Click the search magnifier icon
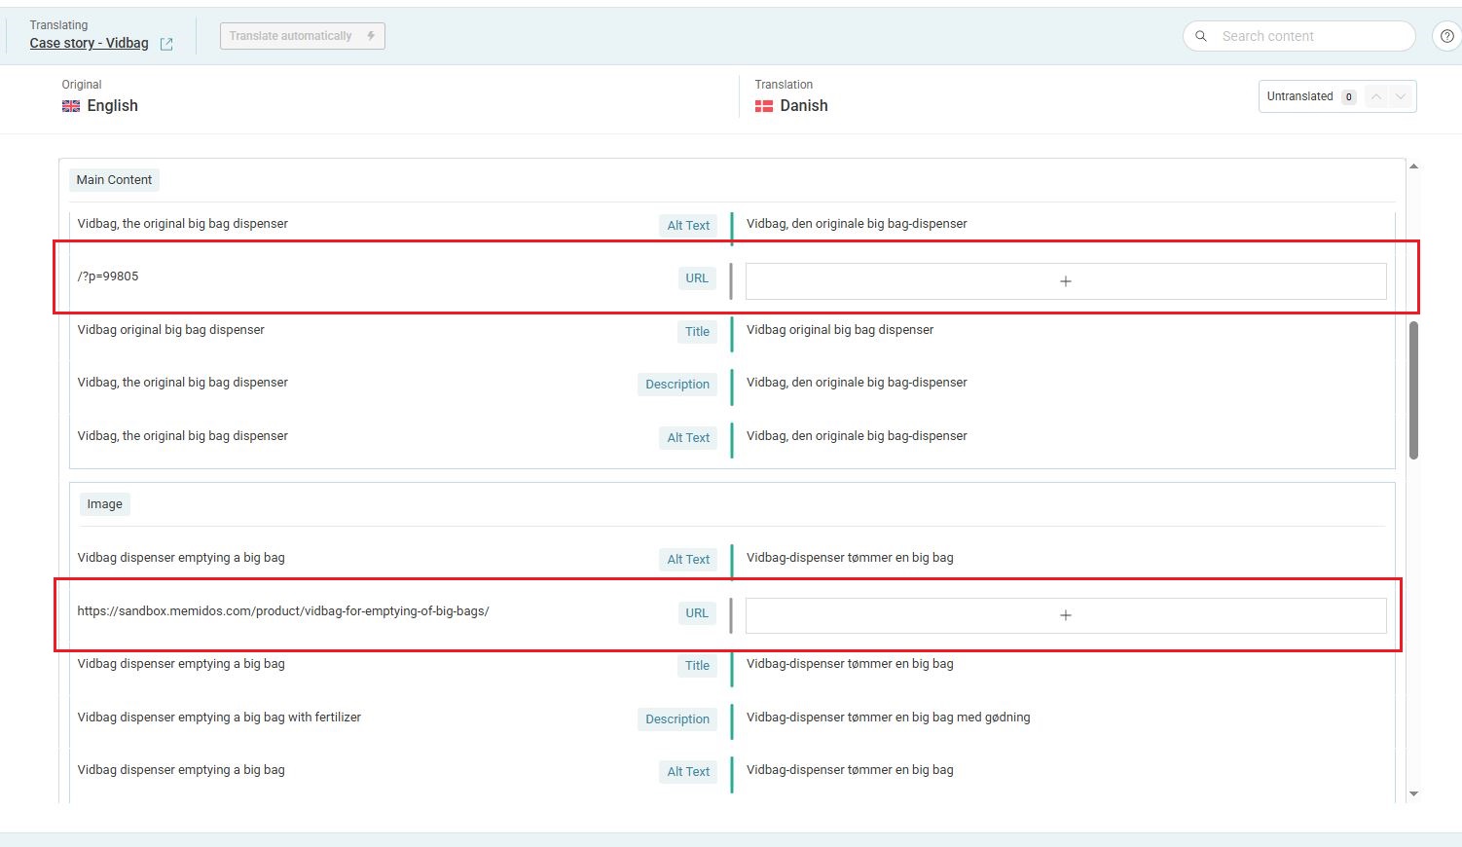The height and width of the screenshot is (847, 1462). point(1201,36)
